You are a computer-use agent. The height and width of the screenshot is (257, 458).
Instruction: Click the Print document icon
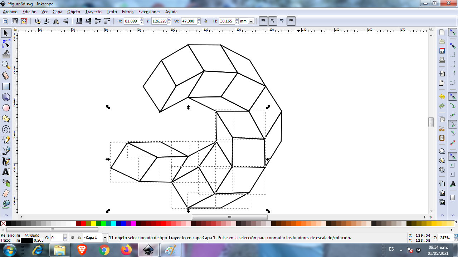point(442,60)
